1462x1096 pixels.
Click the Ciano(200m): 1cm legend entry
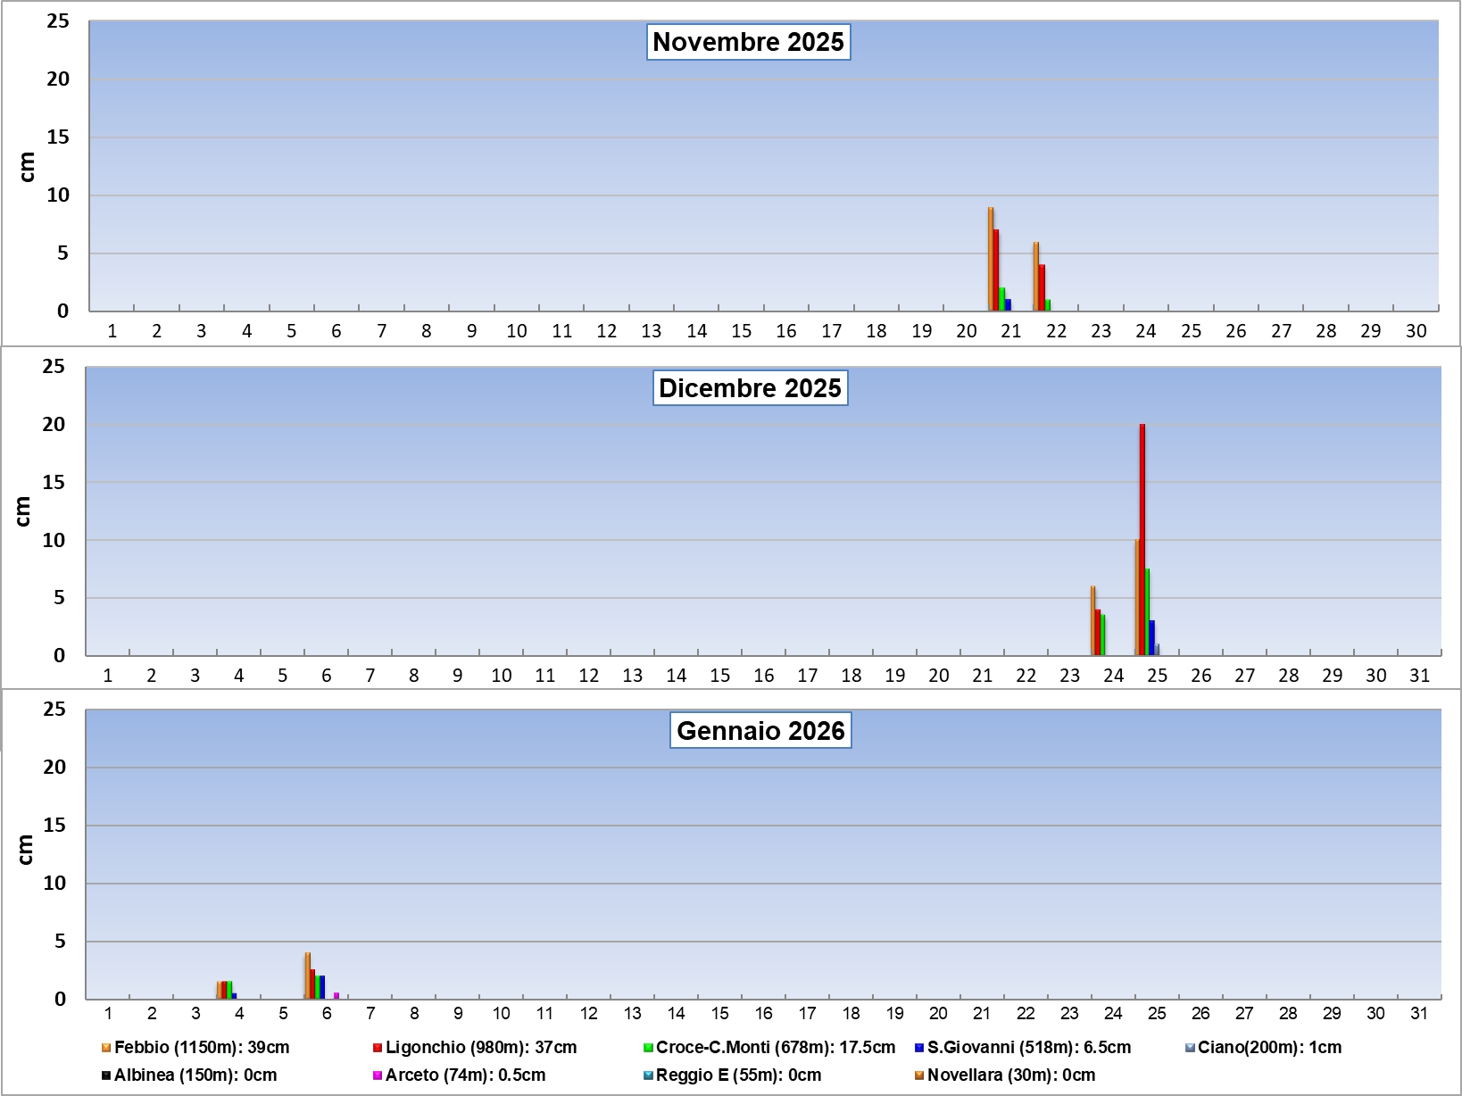1268,1048
